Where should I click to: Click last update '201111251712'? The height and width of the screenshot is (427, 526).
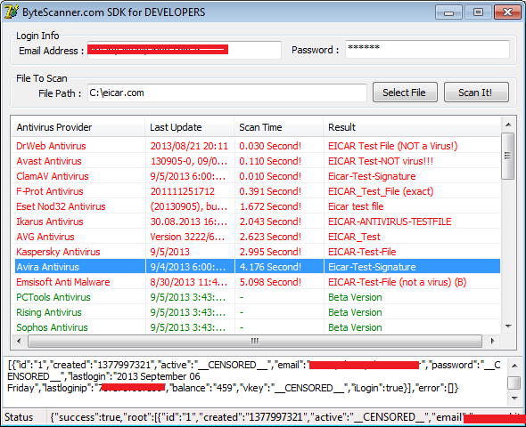coord(182,191)
